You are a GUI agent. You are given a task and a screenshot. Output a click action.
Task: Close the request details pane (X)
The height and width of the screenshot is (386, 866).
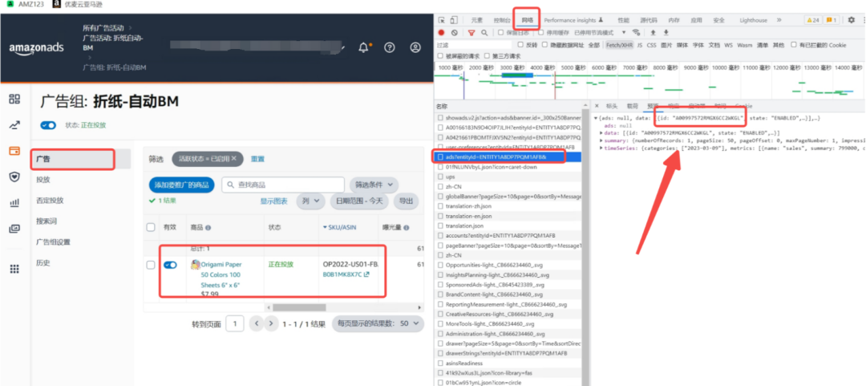597,106
